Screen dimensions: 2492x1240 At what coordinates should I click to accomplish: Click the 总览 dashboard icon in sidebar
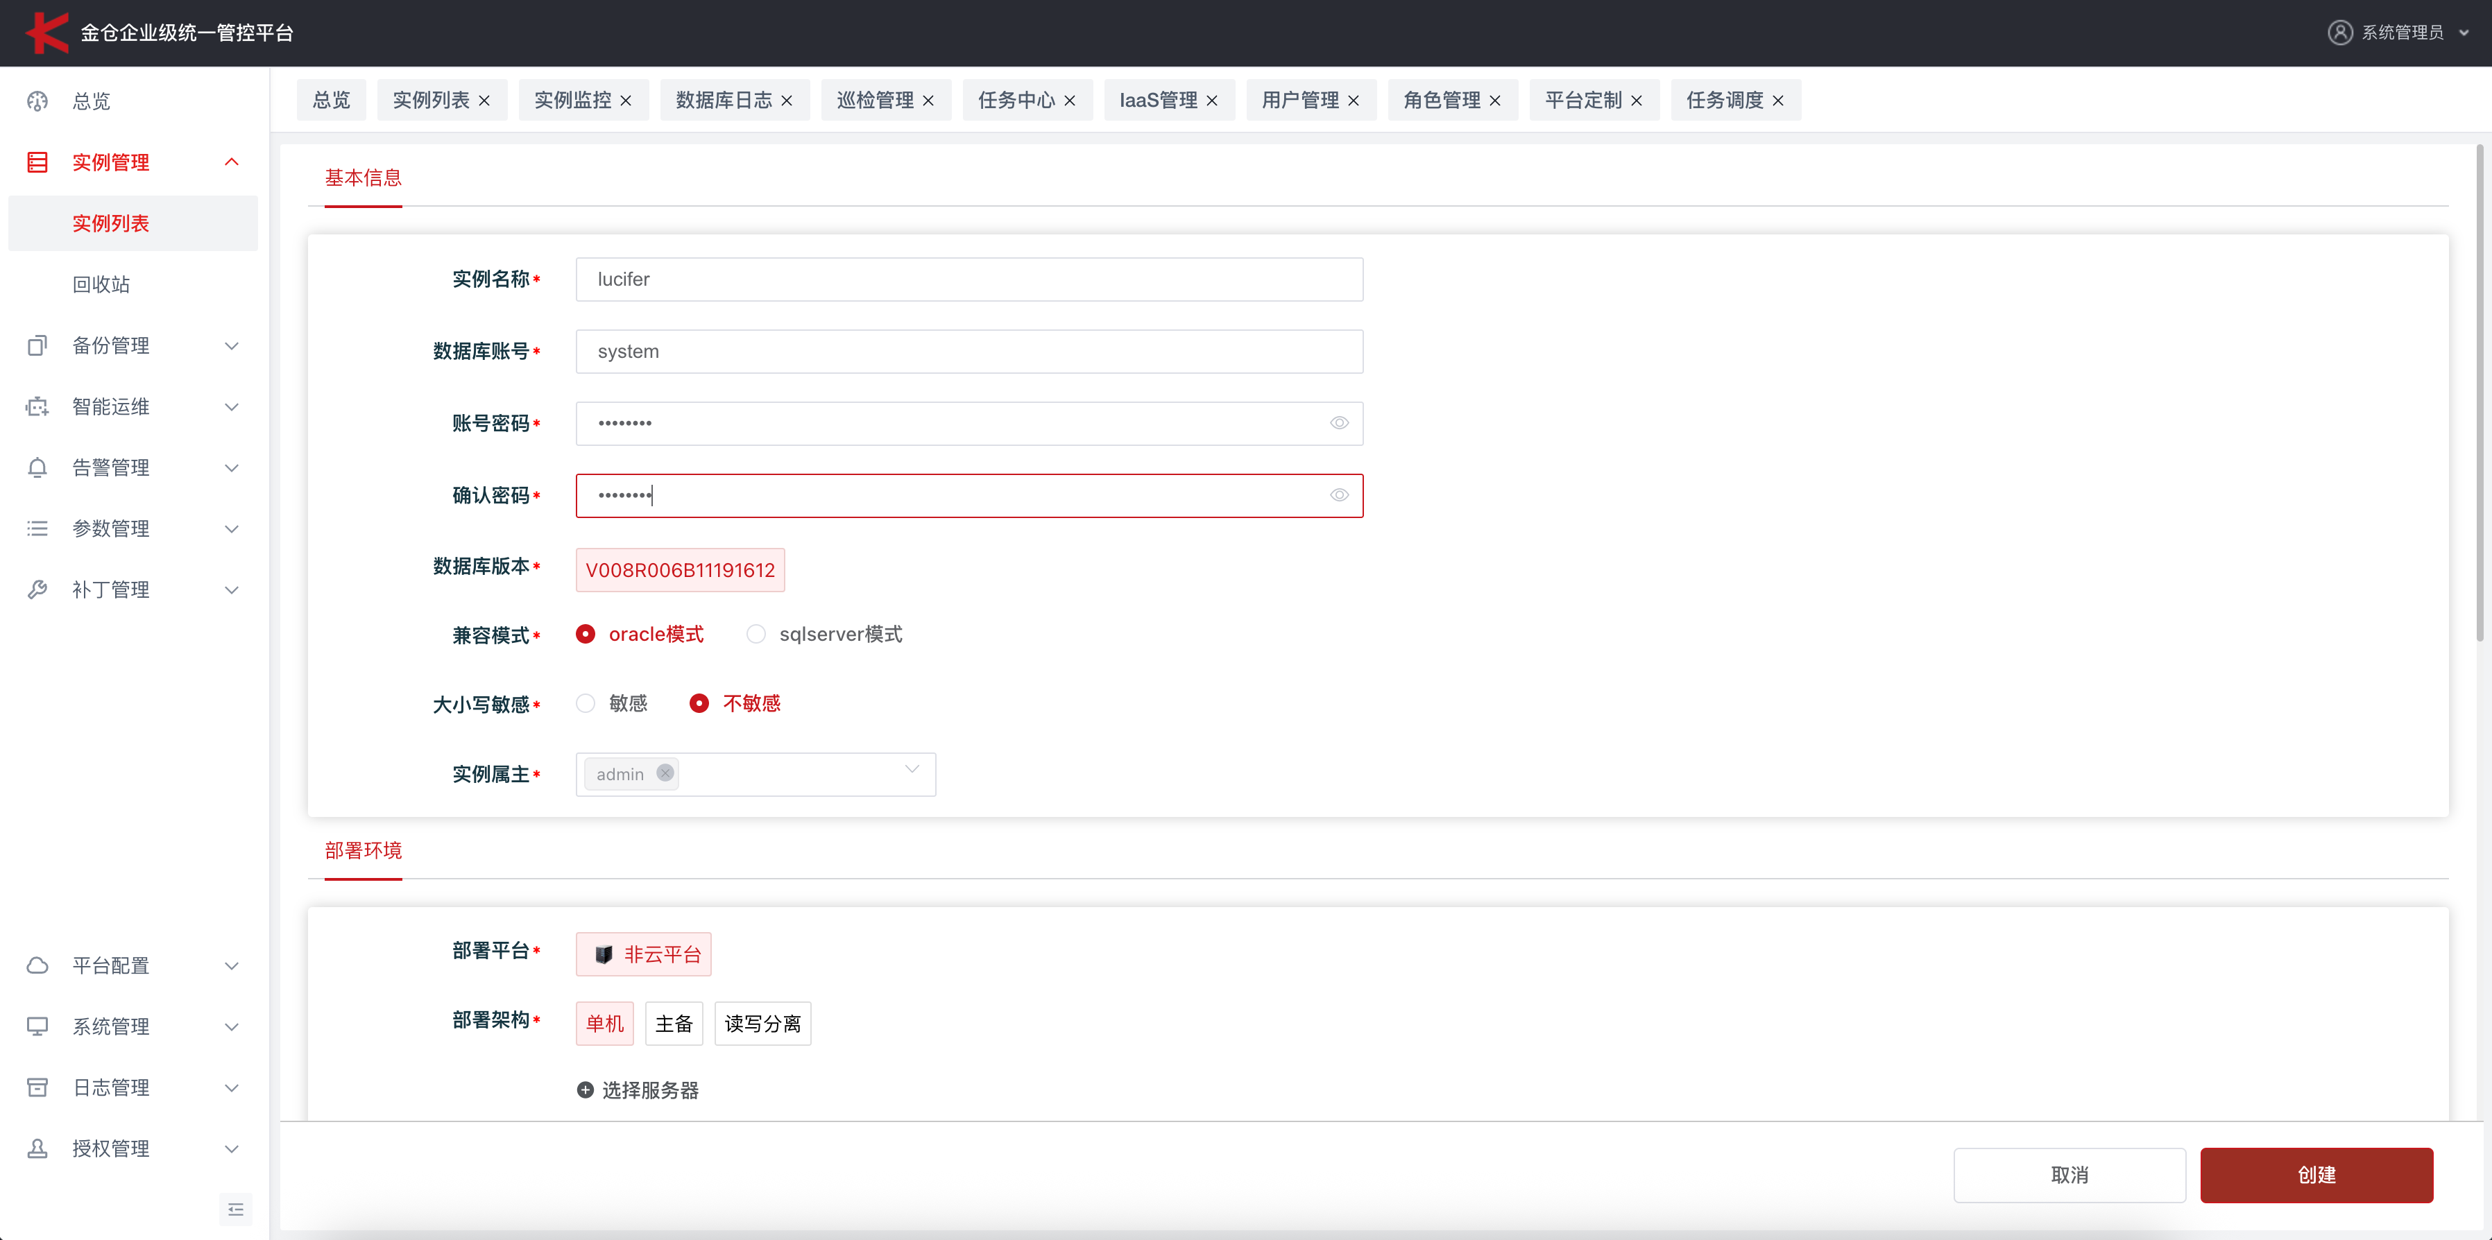(37, 101)
